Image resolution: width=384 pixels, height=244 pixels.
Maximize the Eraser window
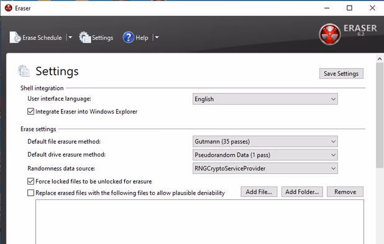349,8
